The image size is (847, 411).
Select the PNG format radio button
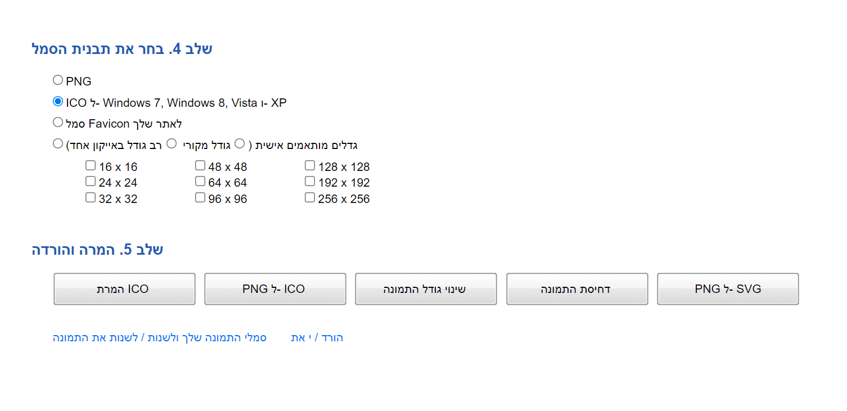tap(58, 80)
